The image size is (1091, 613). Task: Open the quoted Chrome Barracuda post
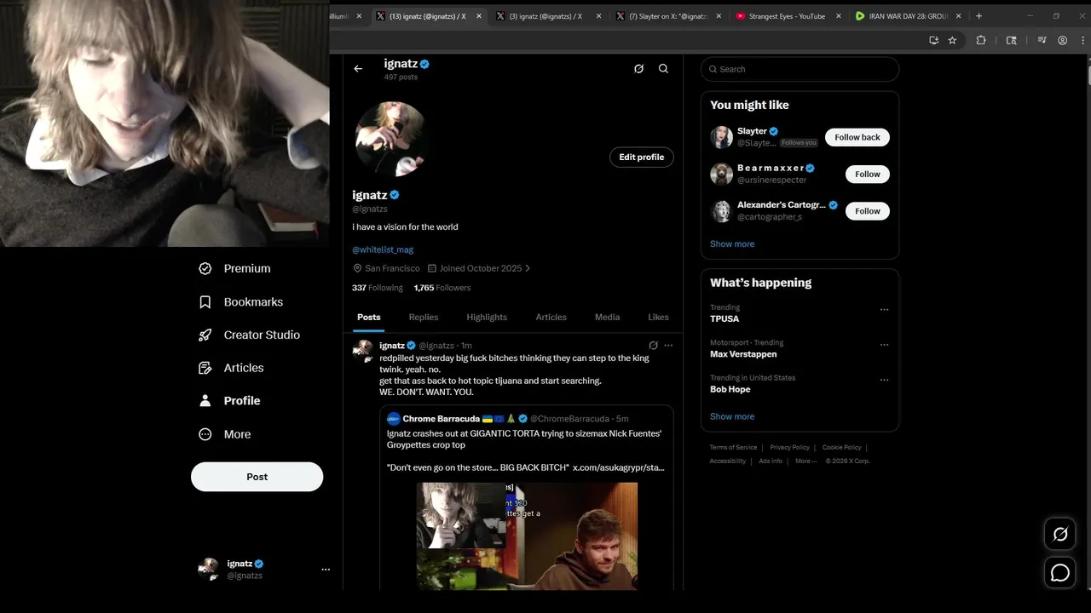point(527,498)
